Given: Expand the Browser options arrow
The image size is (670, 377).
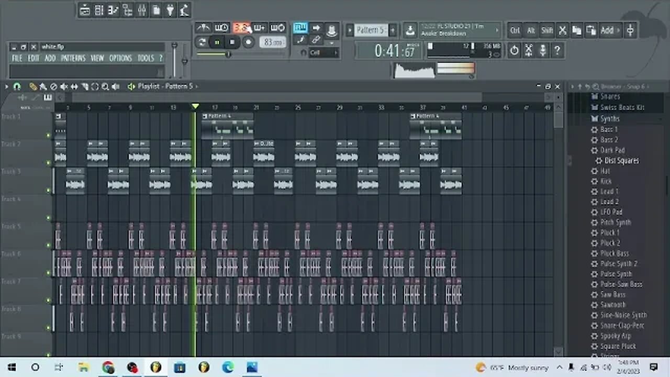Looking at the screenshot, I should click(572, 86).
